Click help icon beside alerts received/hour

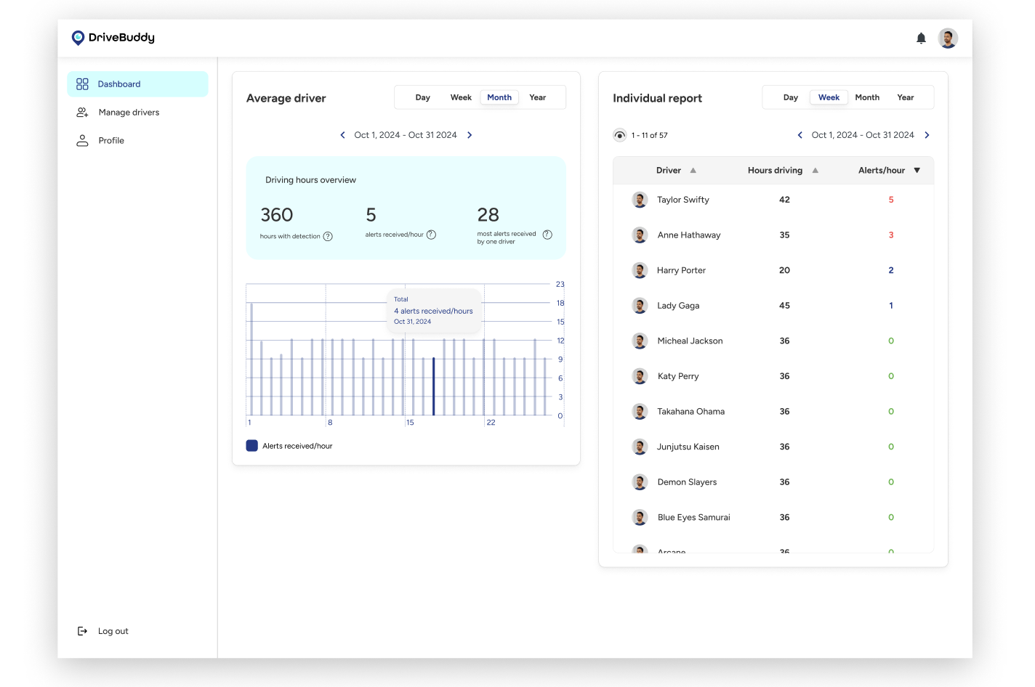tap(431, 235)
